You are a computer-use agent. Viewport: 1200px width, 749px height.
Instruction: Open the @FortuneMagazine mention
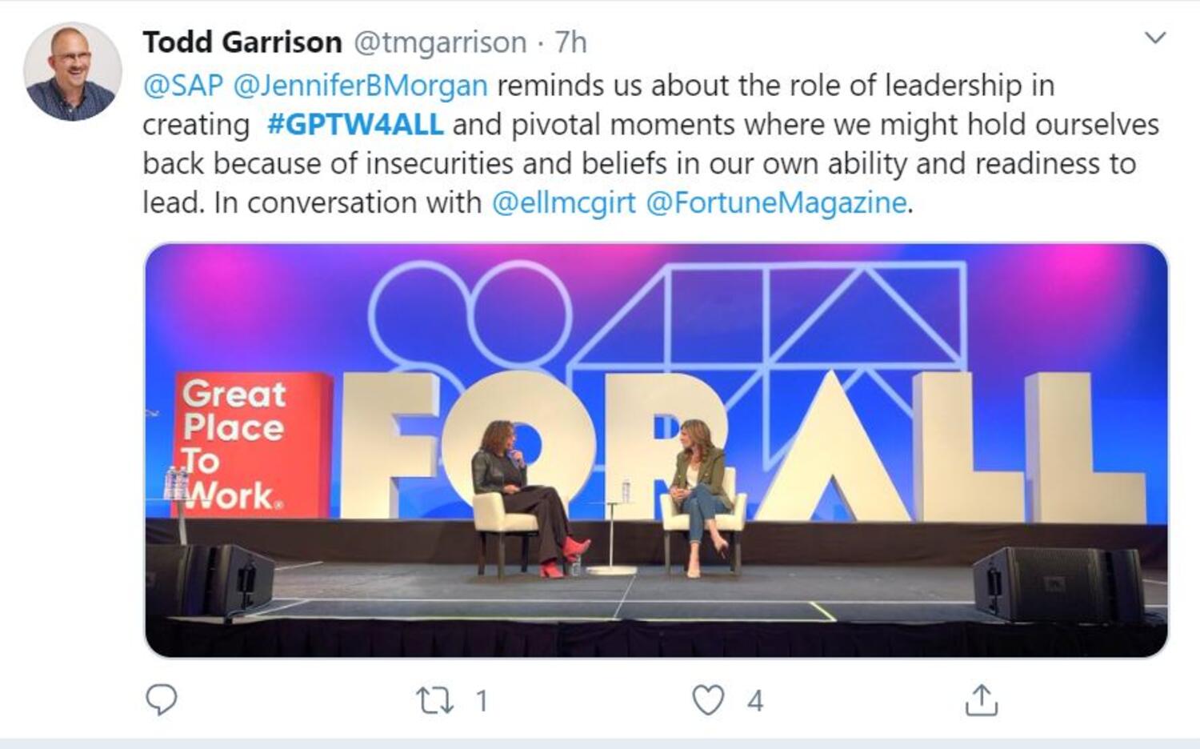[776, 202]
